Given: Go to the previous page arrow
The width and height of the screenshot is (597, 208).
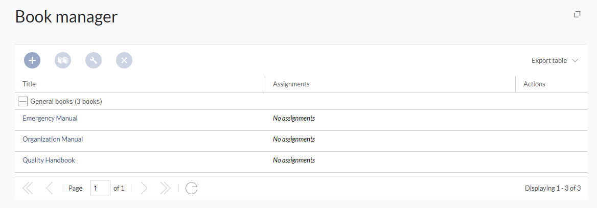Looking at the screenshot, I should tap(49, 188).
